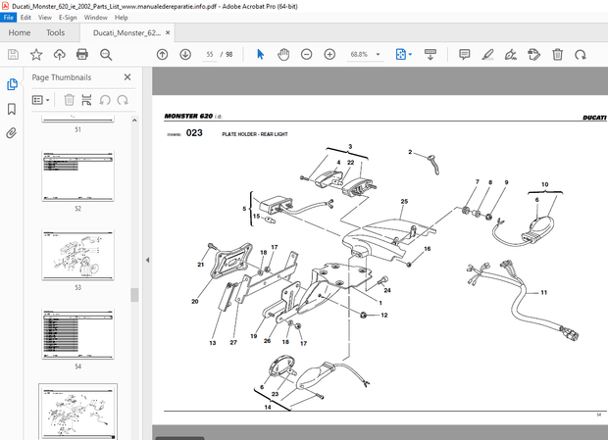Open the View menu

44,18
